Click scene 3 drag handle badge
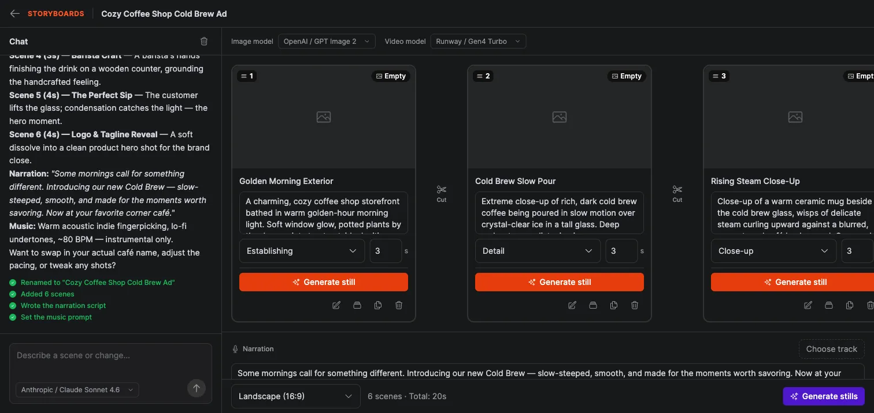 (719, 76)
